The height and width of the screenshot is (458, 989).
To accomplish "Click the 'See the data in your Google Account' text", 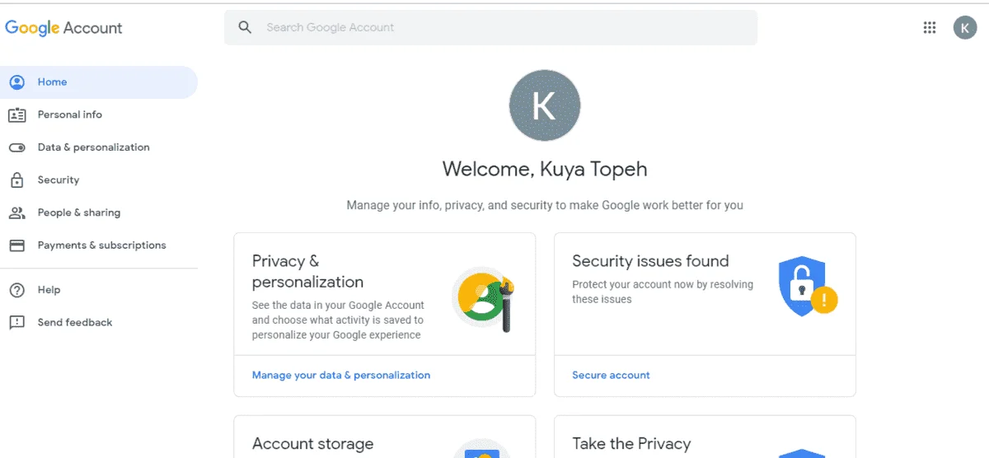I will [x=338, y=320].
